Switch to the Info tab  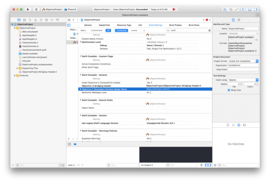(140, 25)
